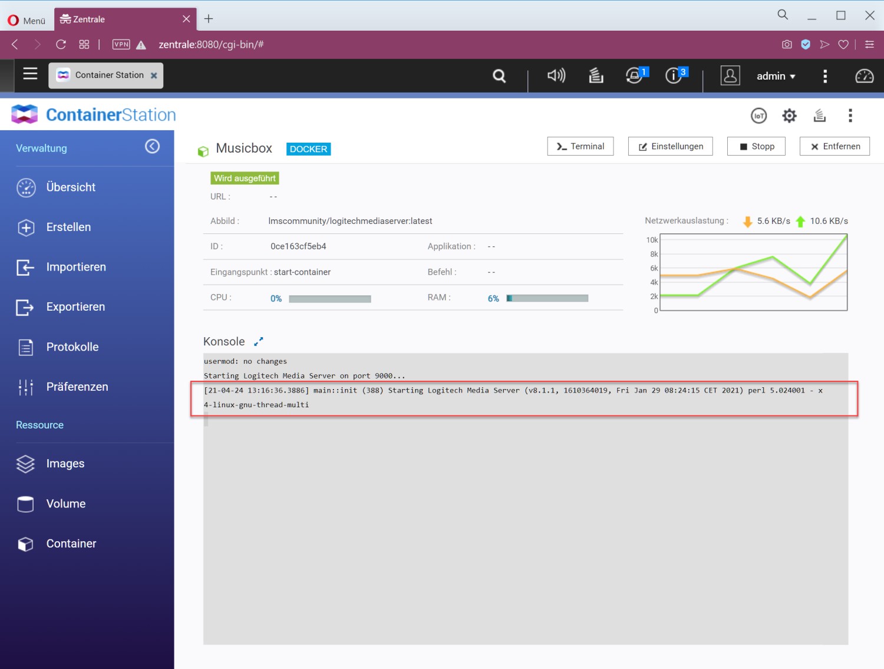Add page to bookmarks heart icon

(843, 45)
